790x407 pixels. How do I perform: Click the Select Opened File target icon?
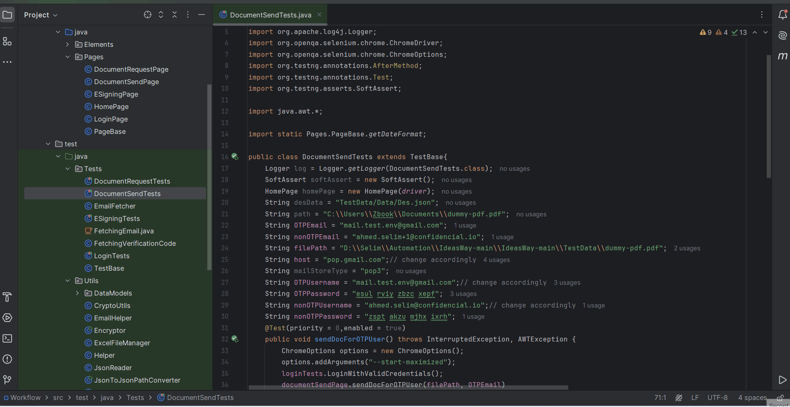coord(147,15)
